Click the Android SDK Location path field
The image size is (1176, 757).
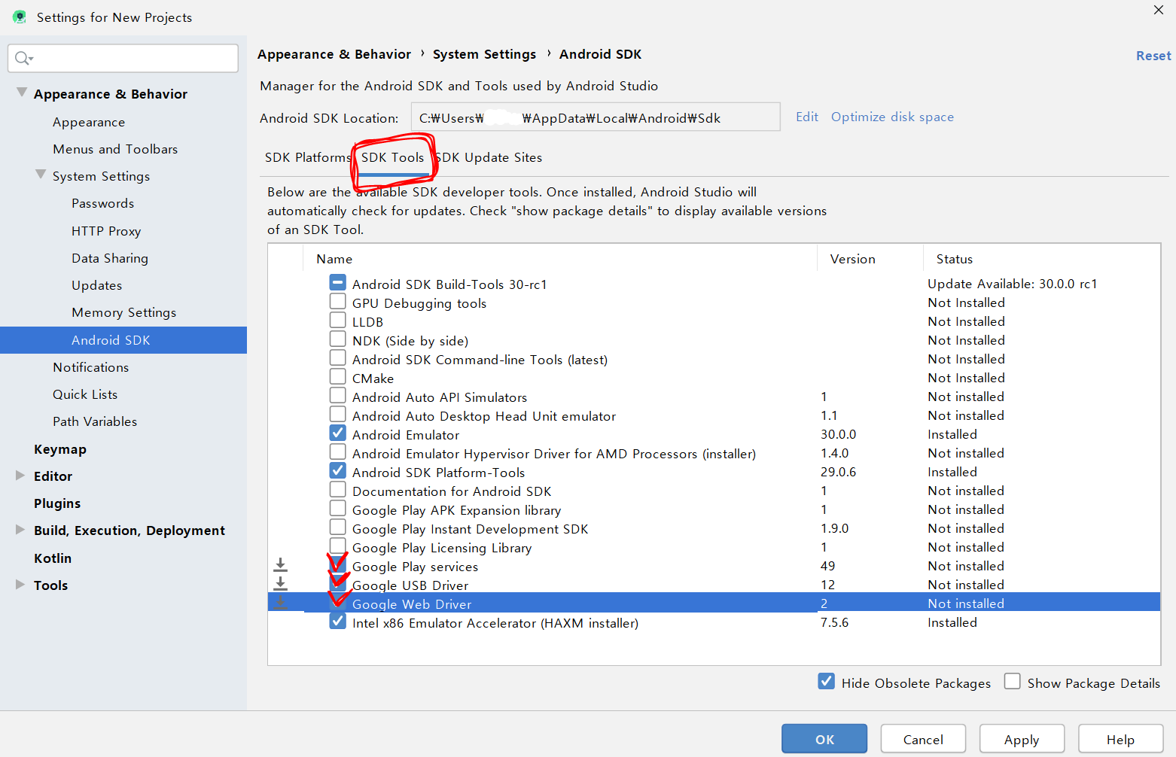coord(596,117)
